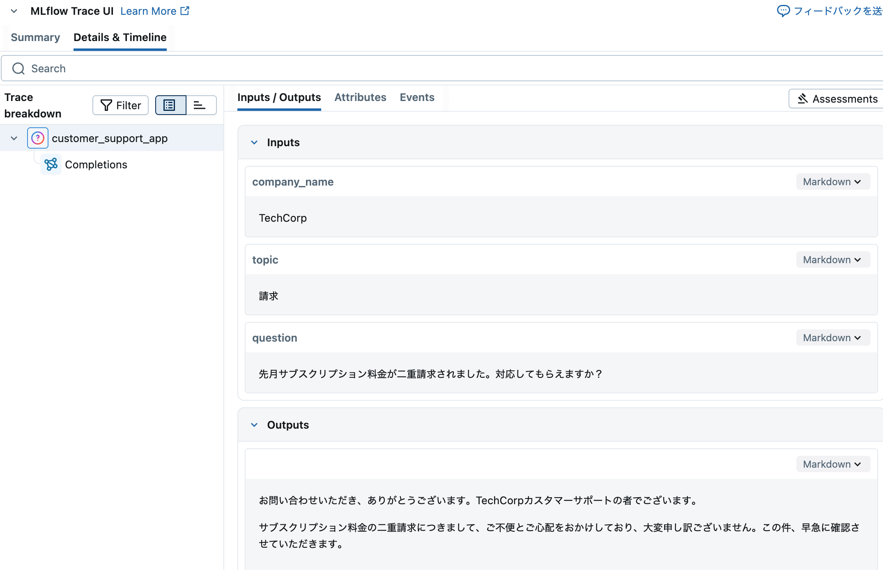Click inside the Search field
The image size is (883, 574).
(x=164, y=68)
